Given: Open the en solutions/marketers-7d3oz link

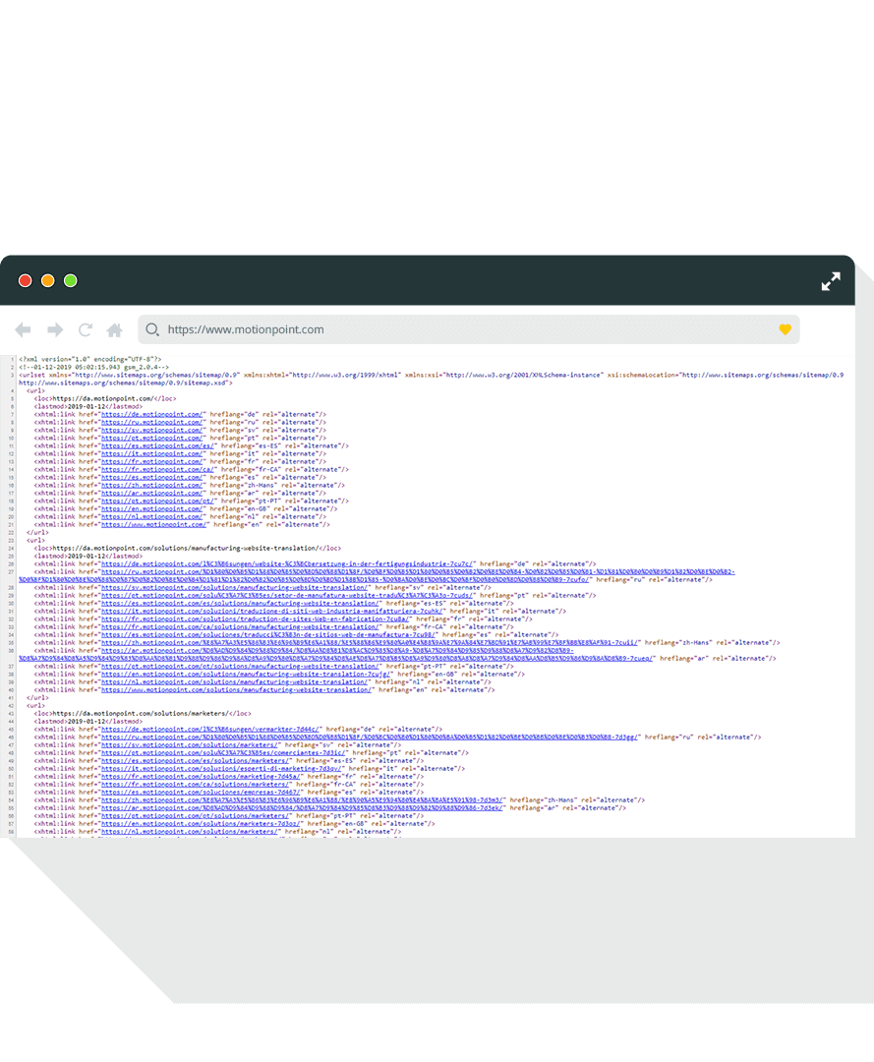Looking at the screenshot, I should point(203,824).
